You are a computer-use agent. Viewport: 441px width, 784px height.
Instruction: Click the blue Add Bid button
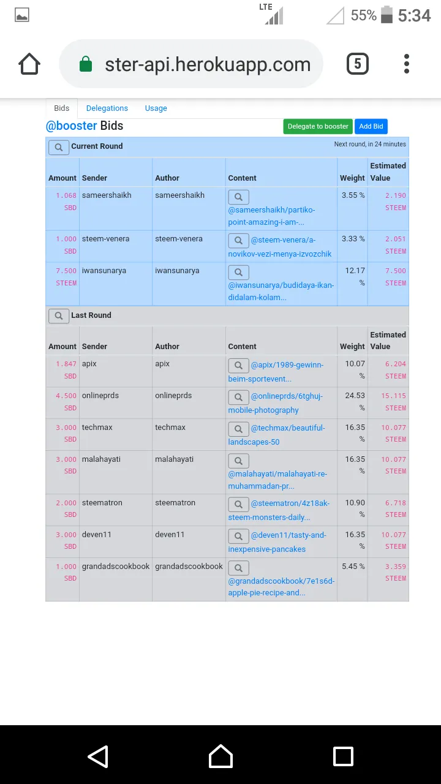[x=371, y=126]
